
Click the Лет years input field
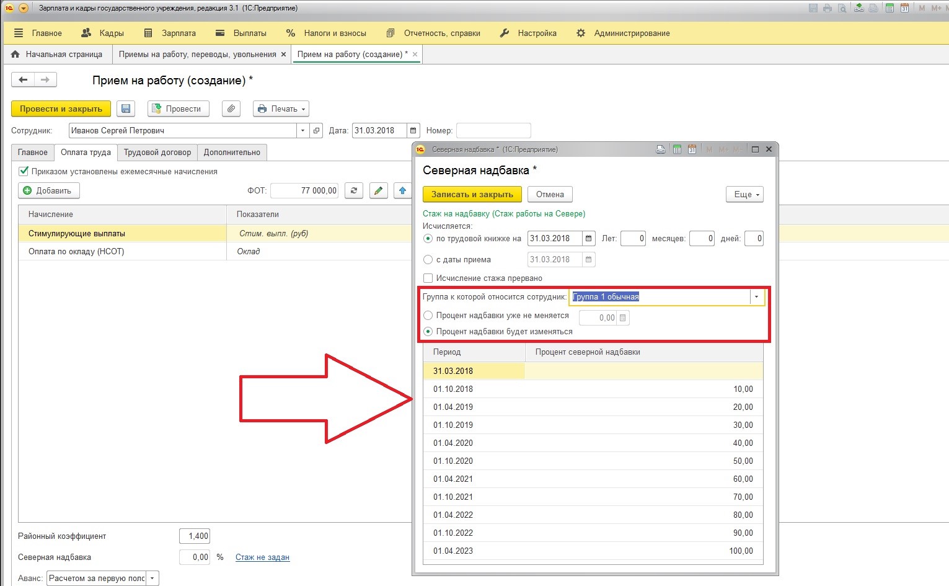(x=633, y=238)
